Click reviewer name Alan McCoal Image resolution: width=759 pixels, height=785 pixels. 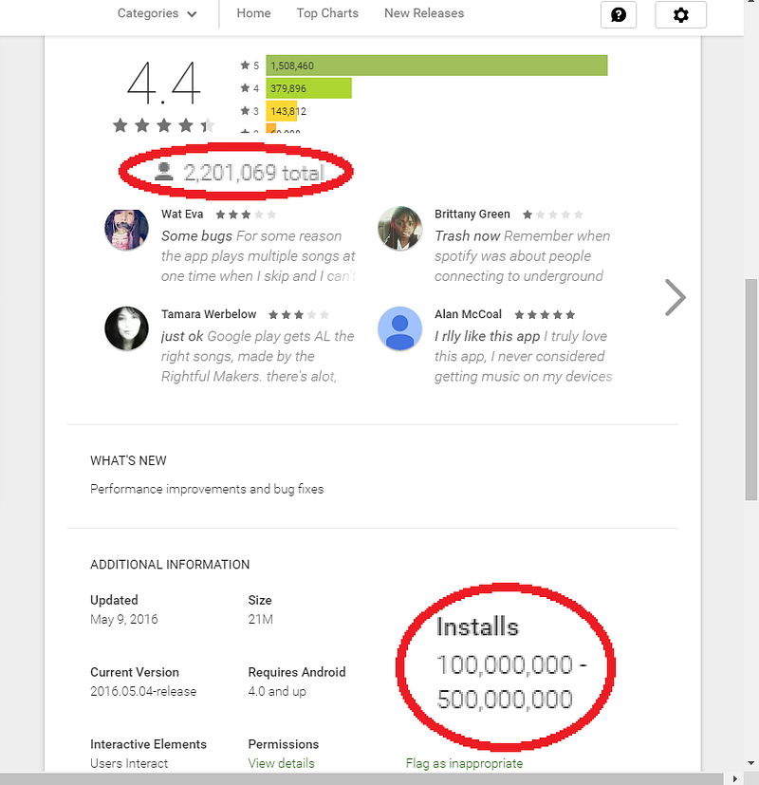[468, 314]
